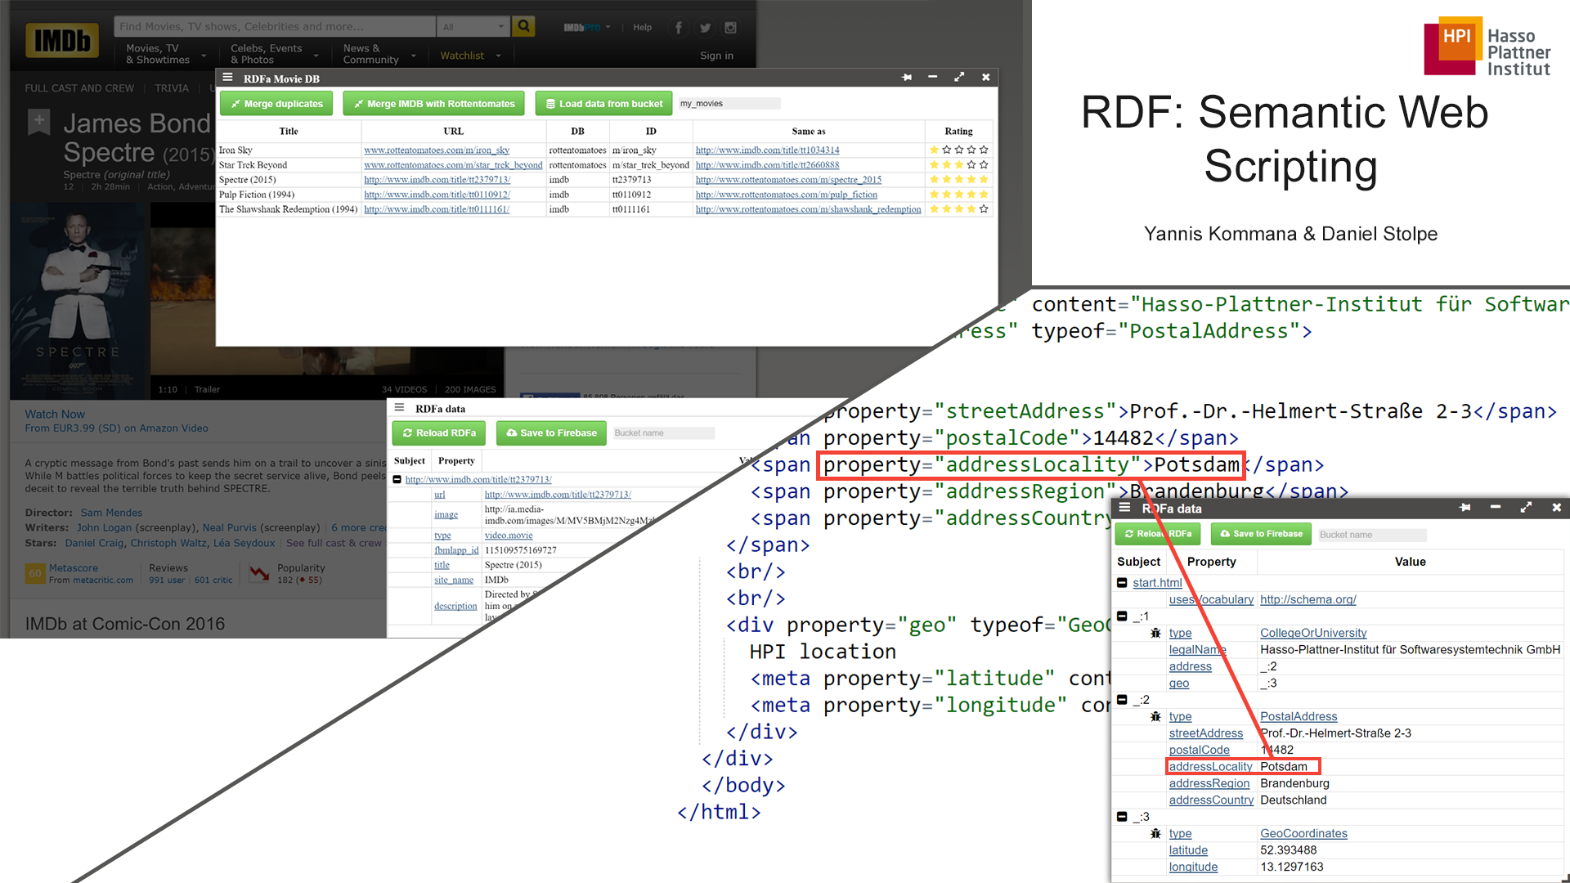Click the bug icon beside GeoCoordinates type

[1155, 833]
